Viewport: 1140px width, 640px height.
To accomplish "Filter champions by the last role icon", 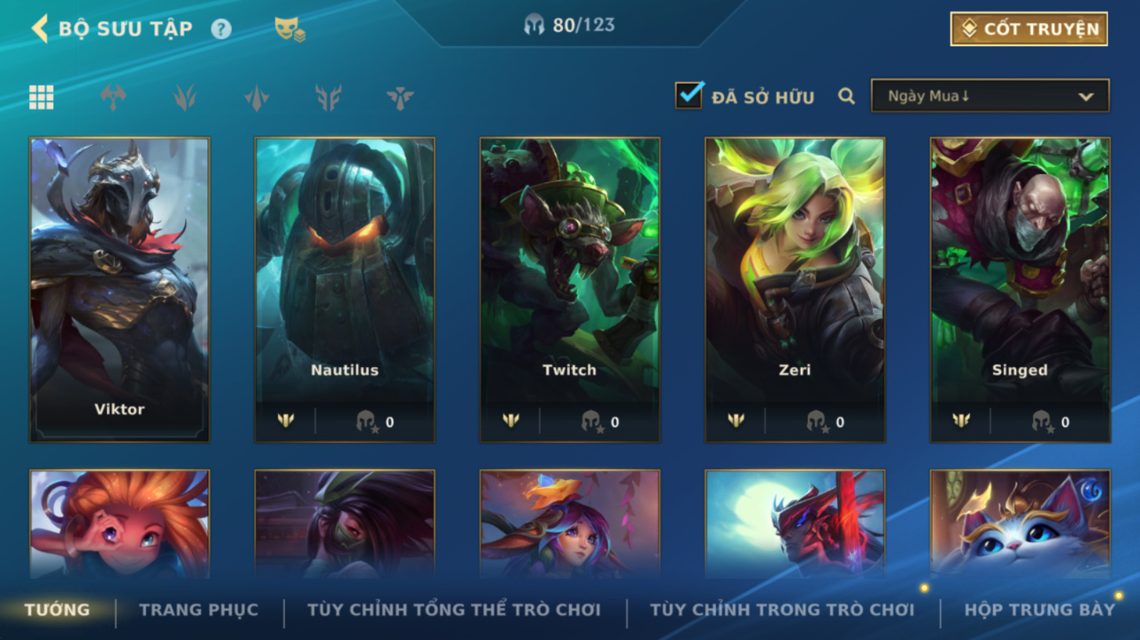I will (x=400, y=97).
